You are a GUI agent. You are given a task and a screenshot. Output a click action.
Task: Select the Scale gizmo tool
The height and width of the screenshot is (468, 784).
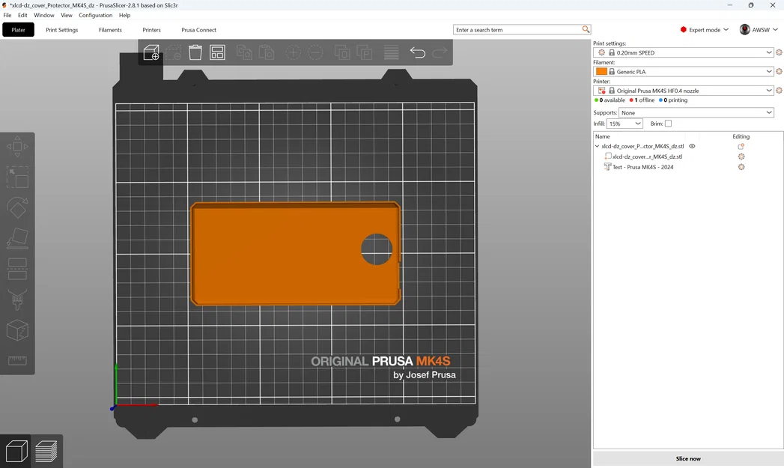pyautogui.click(x=17, y=177)
